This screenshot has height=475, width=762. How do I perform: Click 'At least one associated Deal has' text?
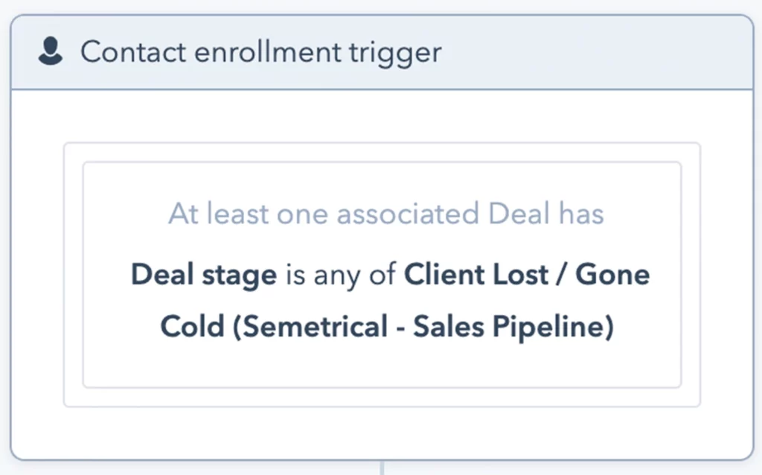pyautogui.click(x=386, y=214)
